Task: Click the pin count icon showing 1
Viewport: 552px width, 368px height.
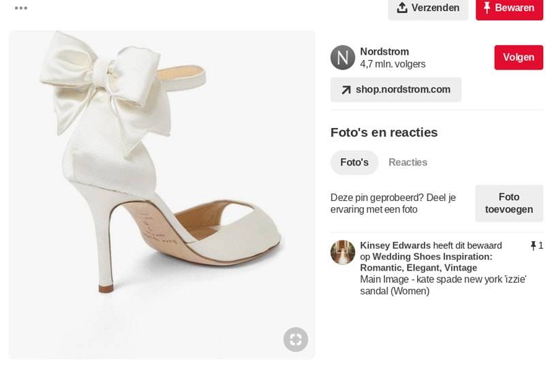Action: (x=533, y=245)
